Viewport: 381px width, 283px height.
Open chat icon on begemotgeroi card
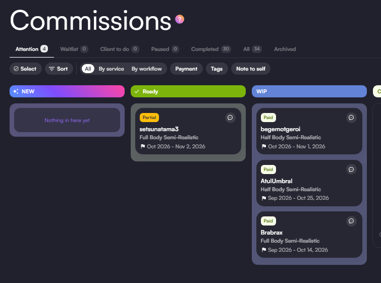tap(351, 118)
